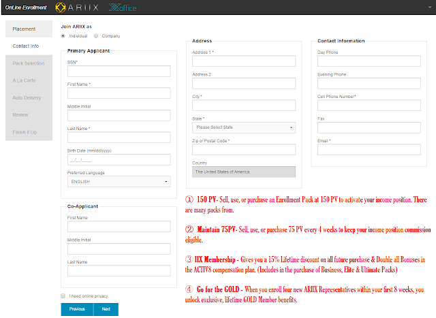The image size is (436, 318).
Task: Focus the Primary Applicant Last Name field
Action: 119,138
